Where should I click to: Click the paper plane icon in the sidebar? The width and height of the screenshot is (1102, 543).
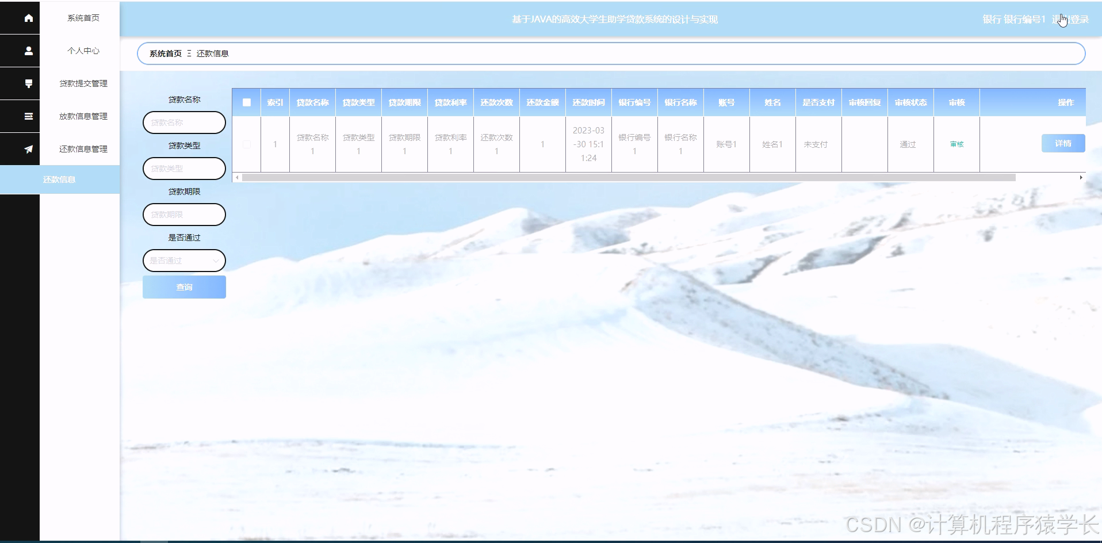(28, 149)
